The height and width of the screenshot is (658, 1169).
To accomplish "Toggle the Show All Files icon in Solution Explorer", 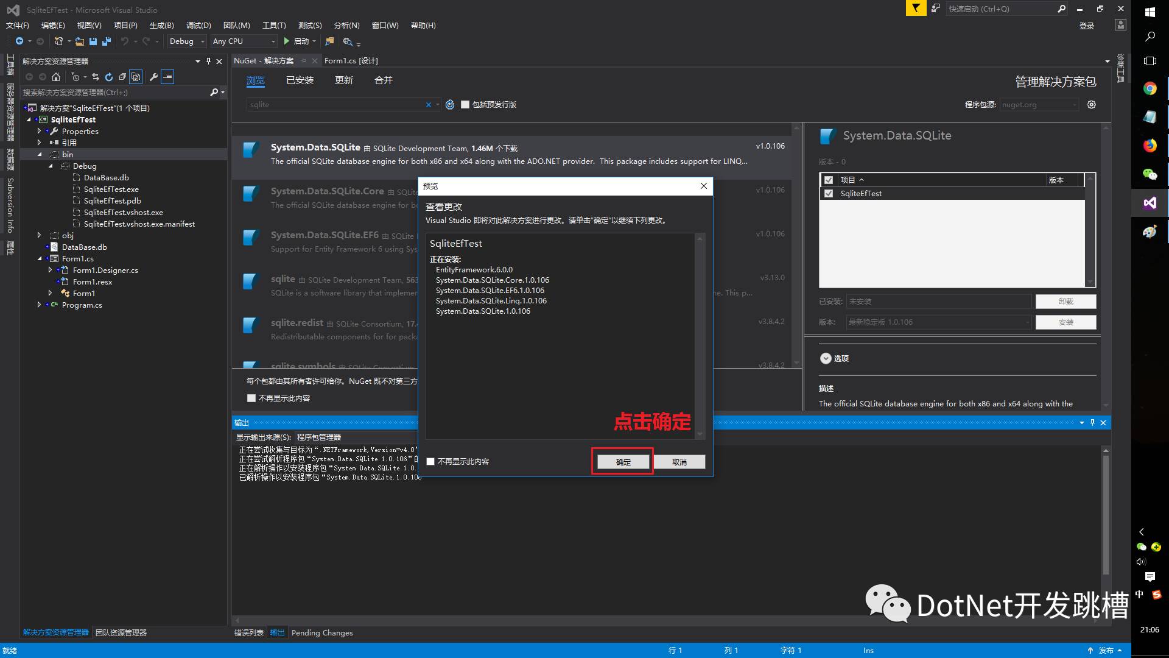I will (x=136, y=77).
